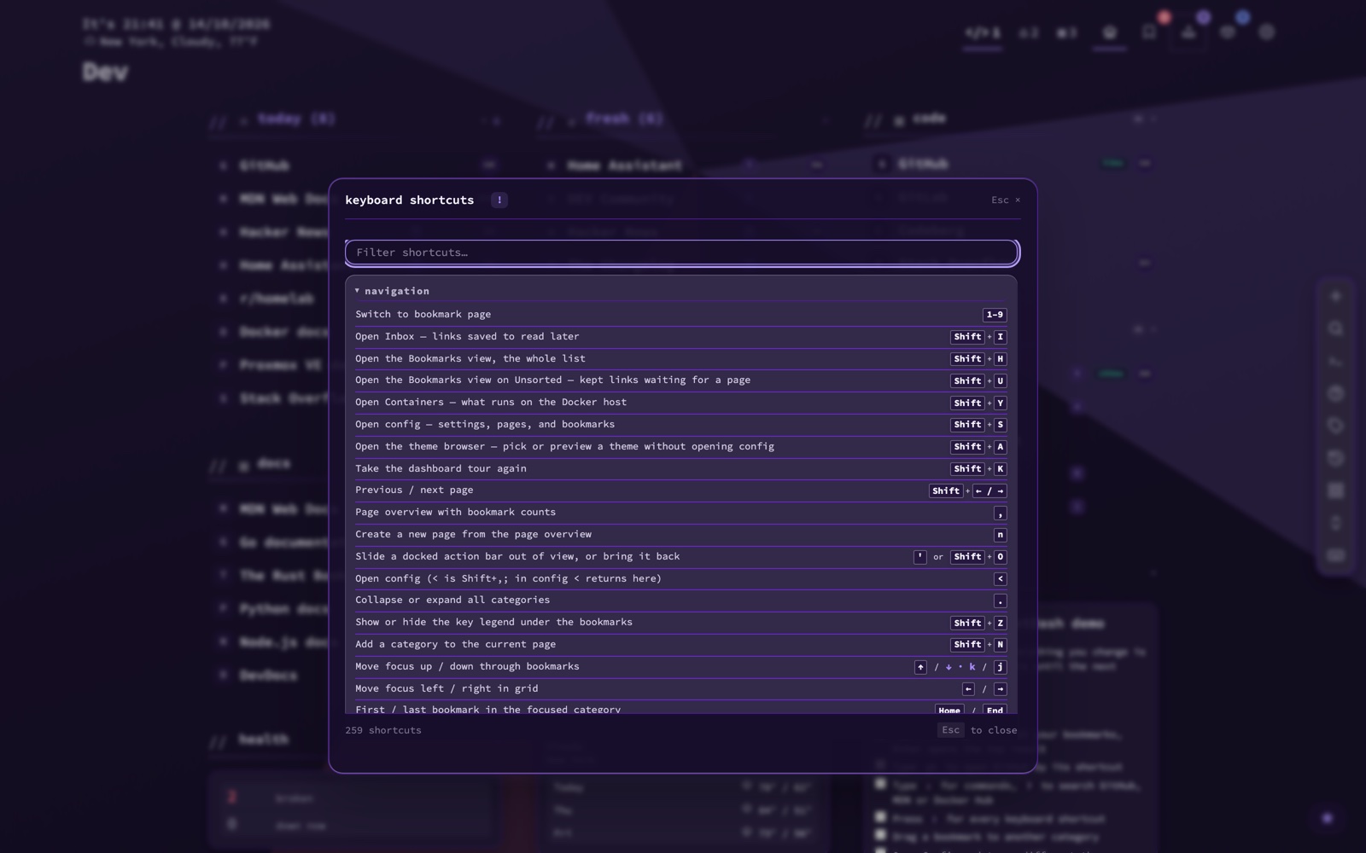This screenshot has width=1366, height=853.
Task: Focus the Filter shortcuts input field
Action: [682, 252]
